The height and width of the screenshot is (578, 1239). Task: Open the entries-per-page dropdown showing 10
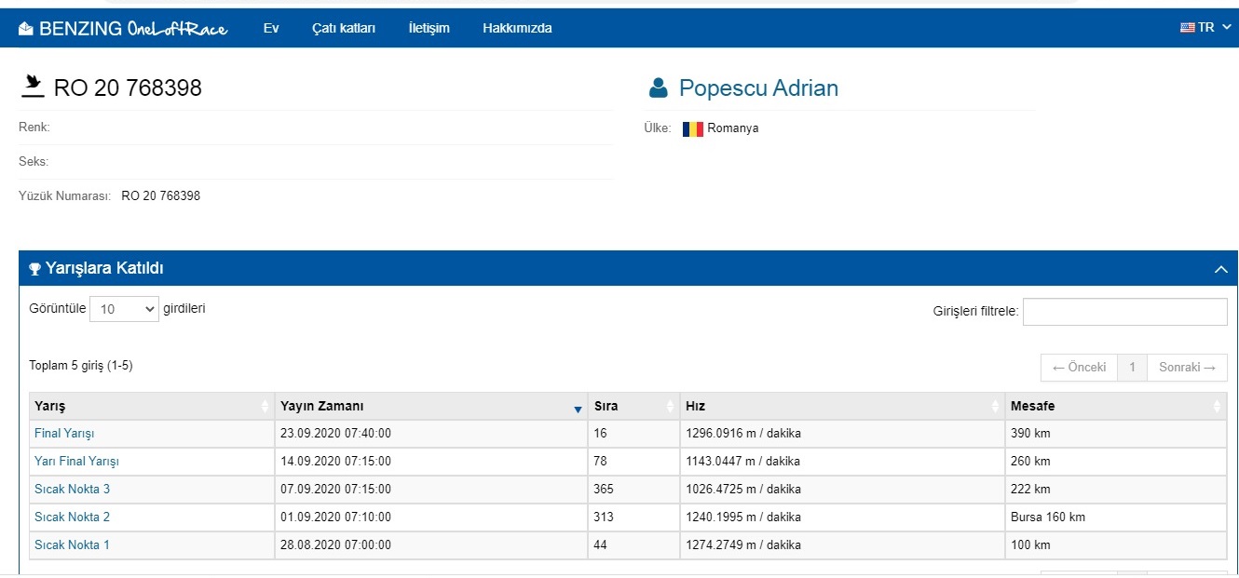pos(124,308)
